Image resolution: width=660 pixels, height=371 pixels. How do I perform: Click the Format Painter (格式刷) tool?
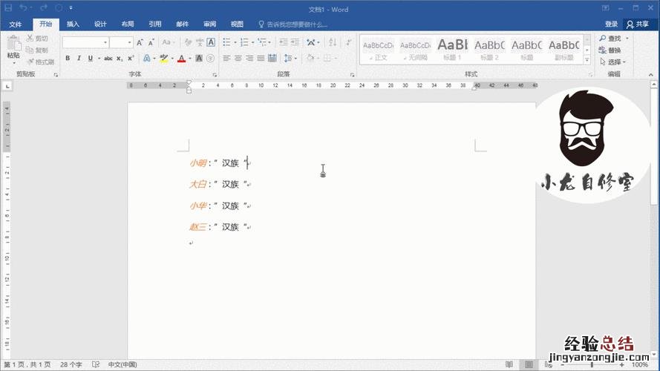point(40,62)
